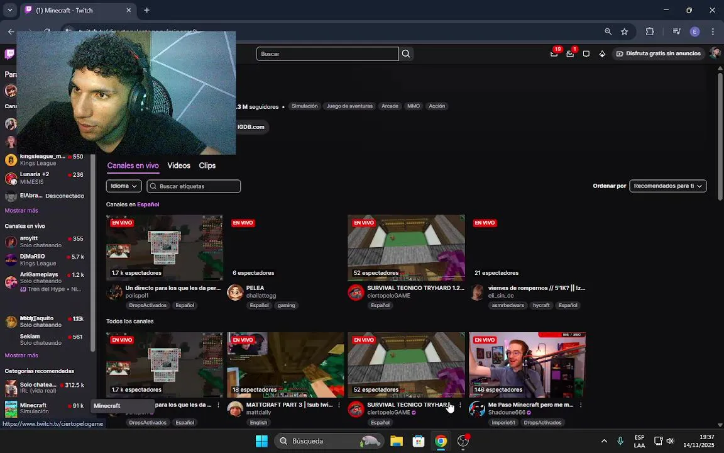Select the Canales en vivo tab
This screenshot has height=453, width=724.
click(x=133, y=165)
